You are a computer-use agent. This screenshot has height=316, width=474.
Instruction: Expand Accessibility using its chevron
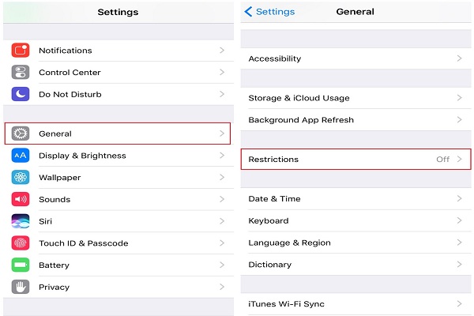(x=459, y=58)
